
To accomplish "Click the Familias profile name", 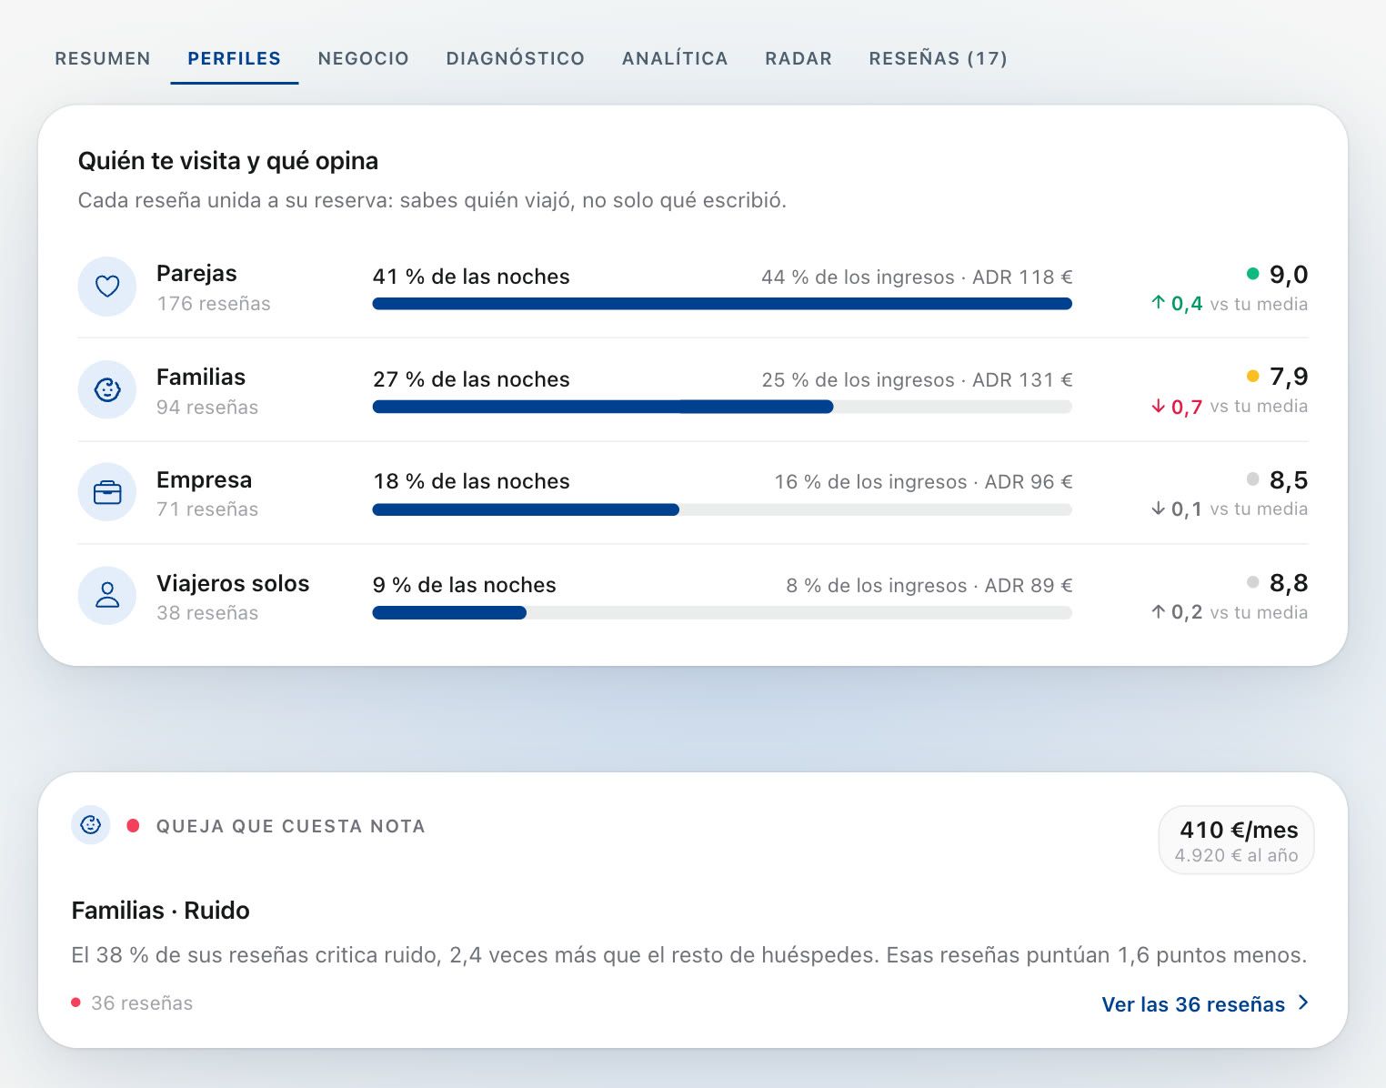I will (201, 377).
